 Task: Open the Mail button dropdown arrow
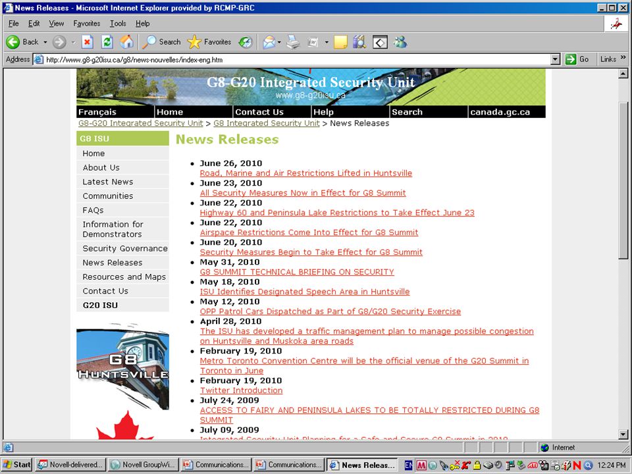pyautogui.click(x=279, y=42)
